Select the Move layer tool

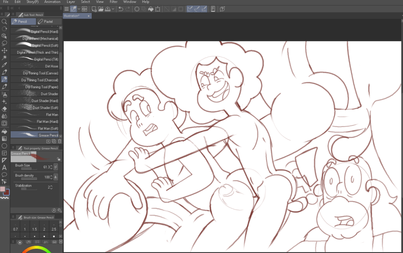4,51
